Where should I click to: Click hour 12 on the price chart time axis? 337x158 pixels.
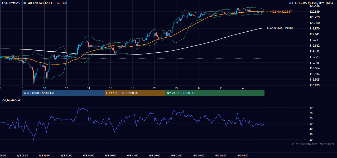(66, 88)
